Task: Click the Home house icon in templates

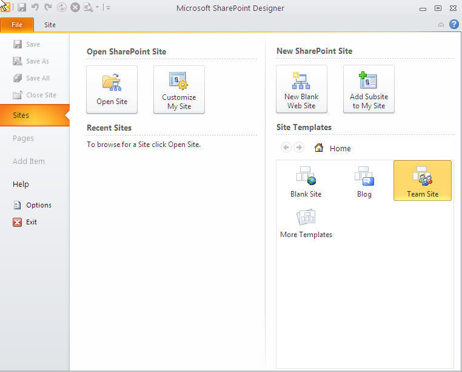Action: tap(319, 148)
